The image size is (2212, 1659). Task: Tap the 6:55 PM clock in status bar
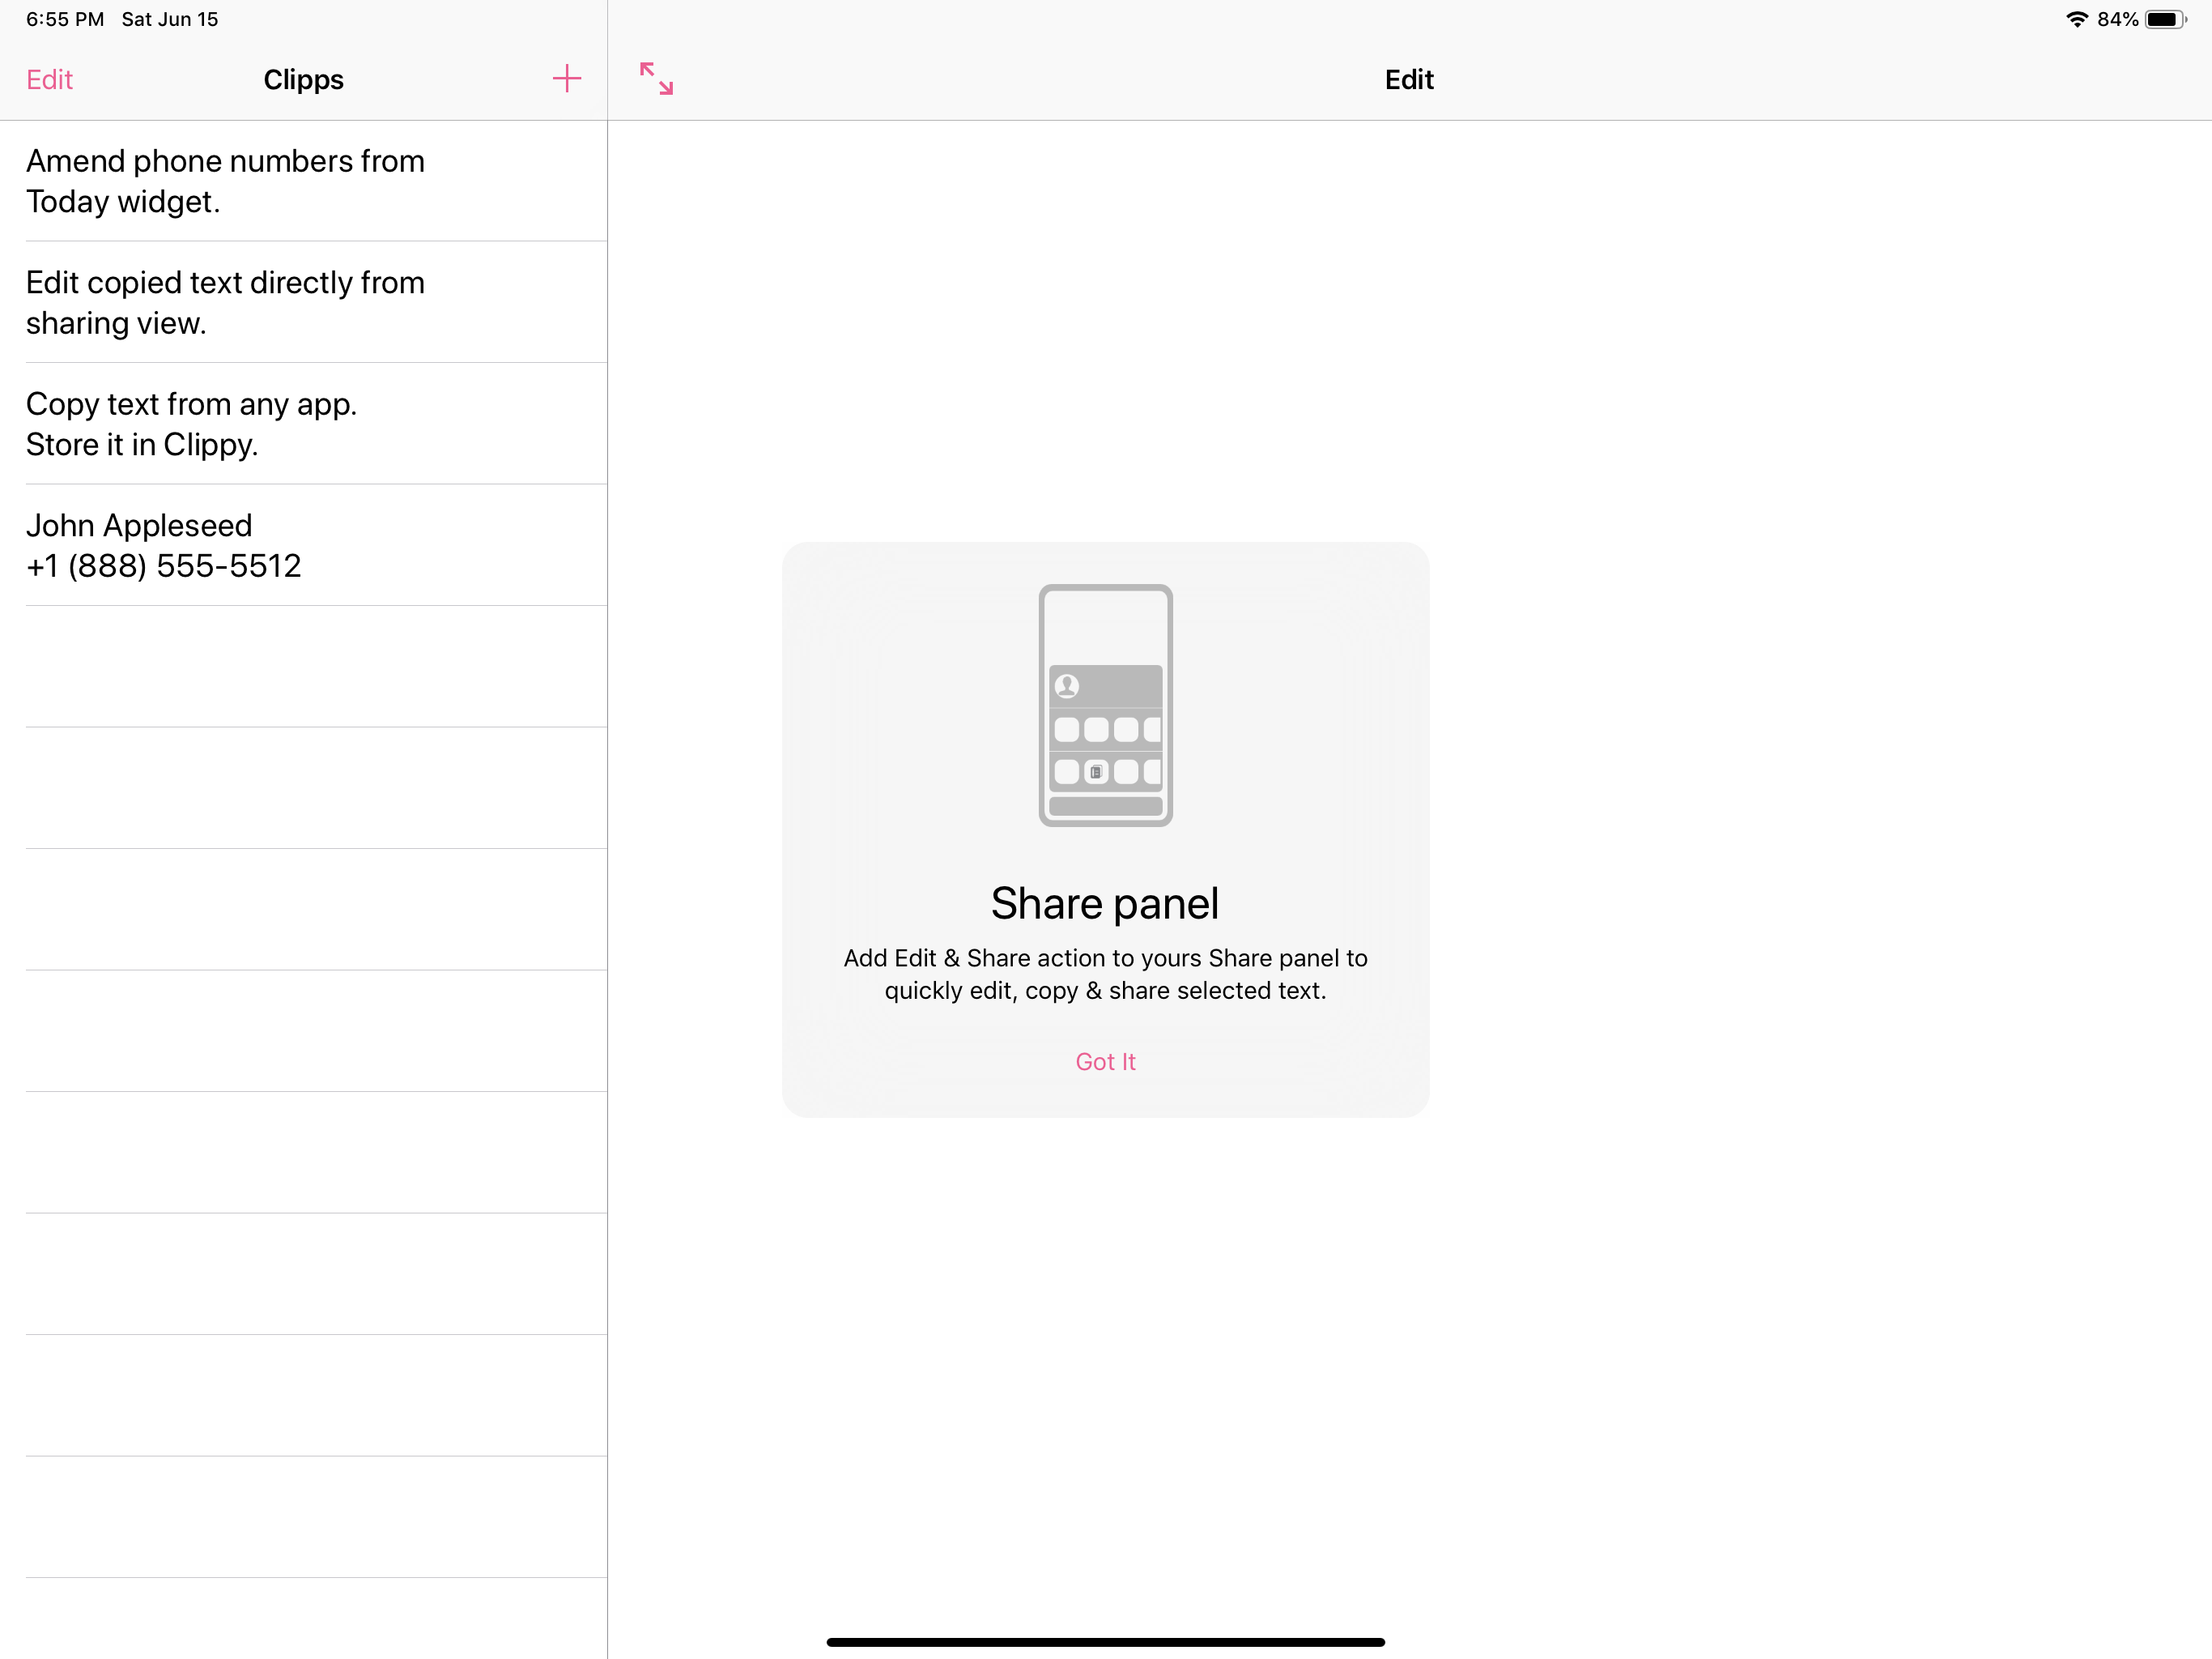point(65,19)
